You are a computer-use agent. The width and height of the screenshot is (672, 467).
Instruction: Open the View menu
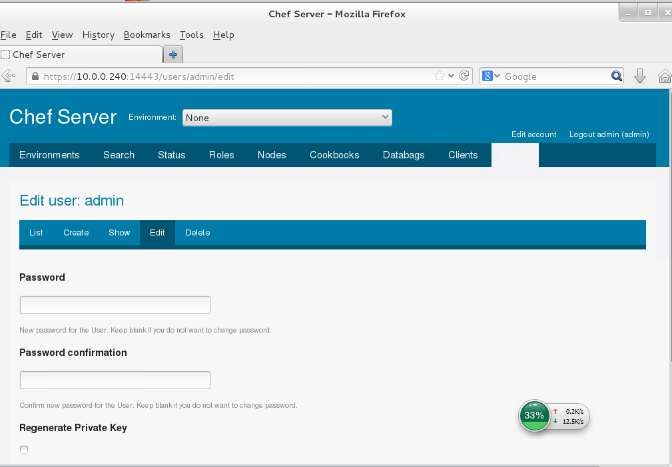(x=62, y=35)
